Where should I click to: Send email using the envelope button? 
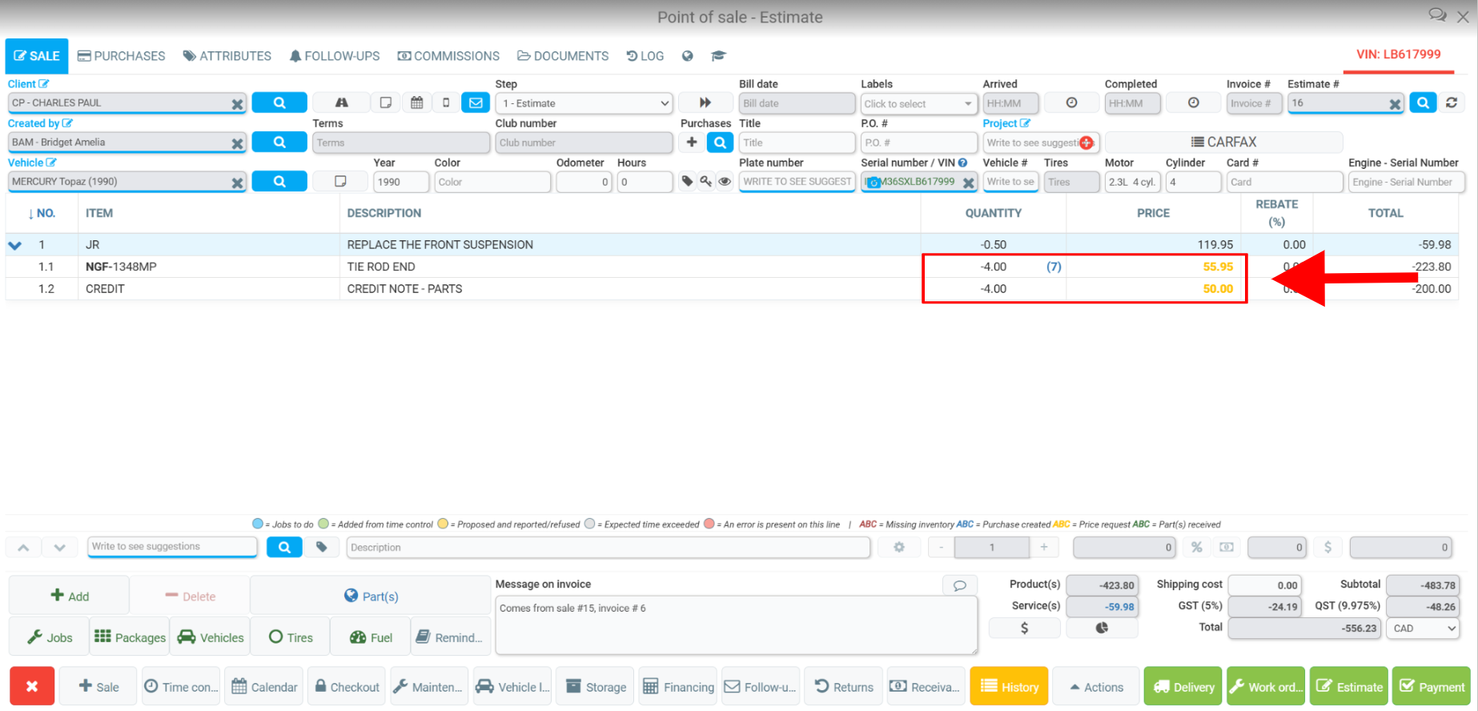point(476,102)
